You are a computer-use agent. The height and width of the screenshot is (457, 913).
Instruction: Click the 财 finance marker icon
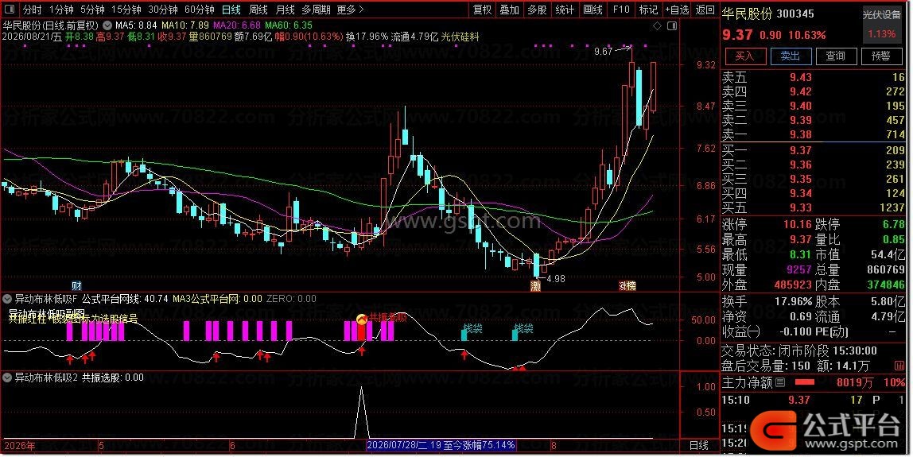point(76,286)
